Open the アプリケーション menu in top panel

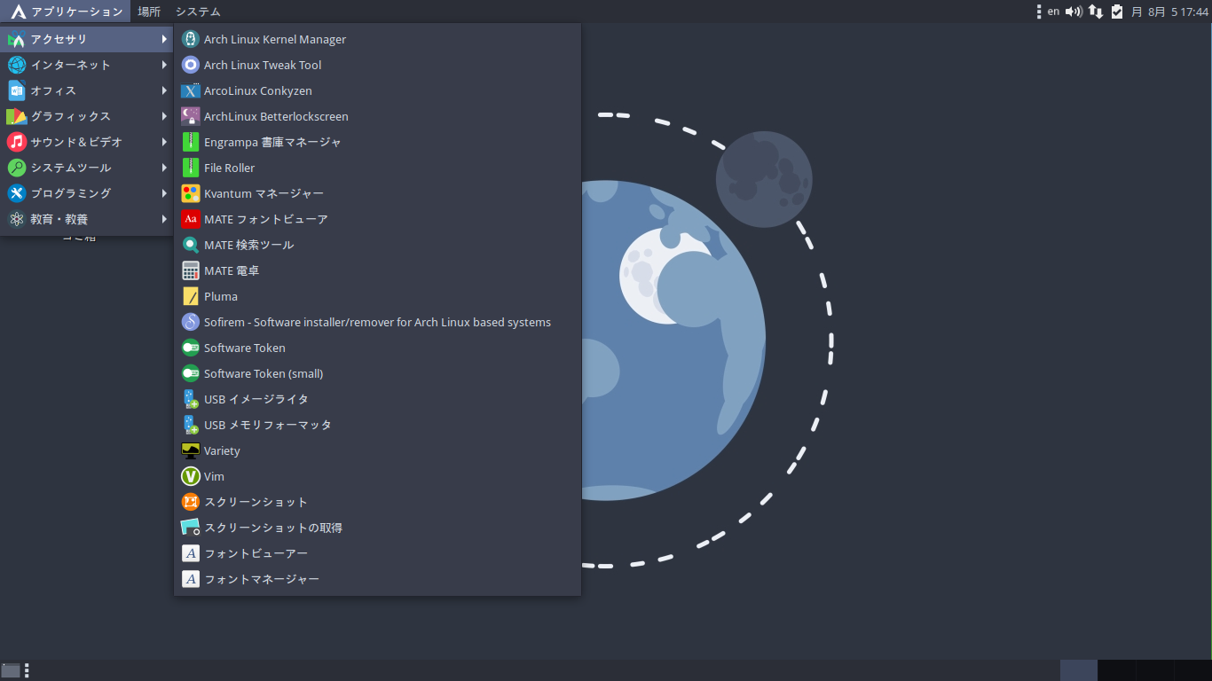[x=67, y=12]
